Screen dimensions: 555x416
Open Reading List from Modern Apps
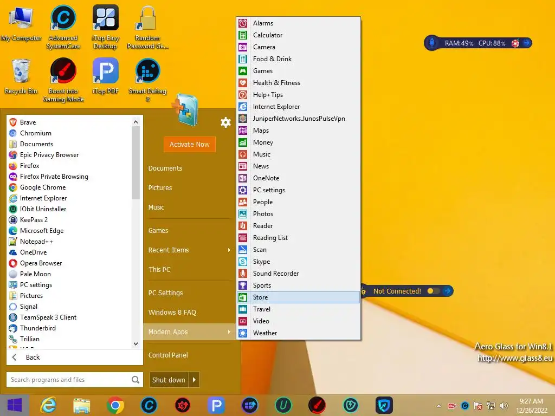click(x=299, y=238)
